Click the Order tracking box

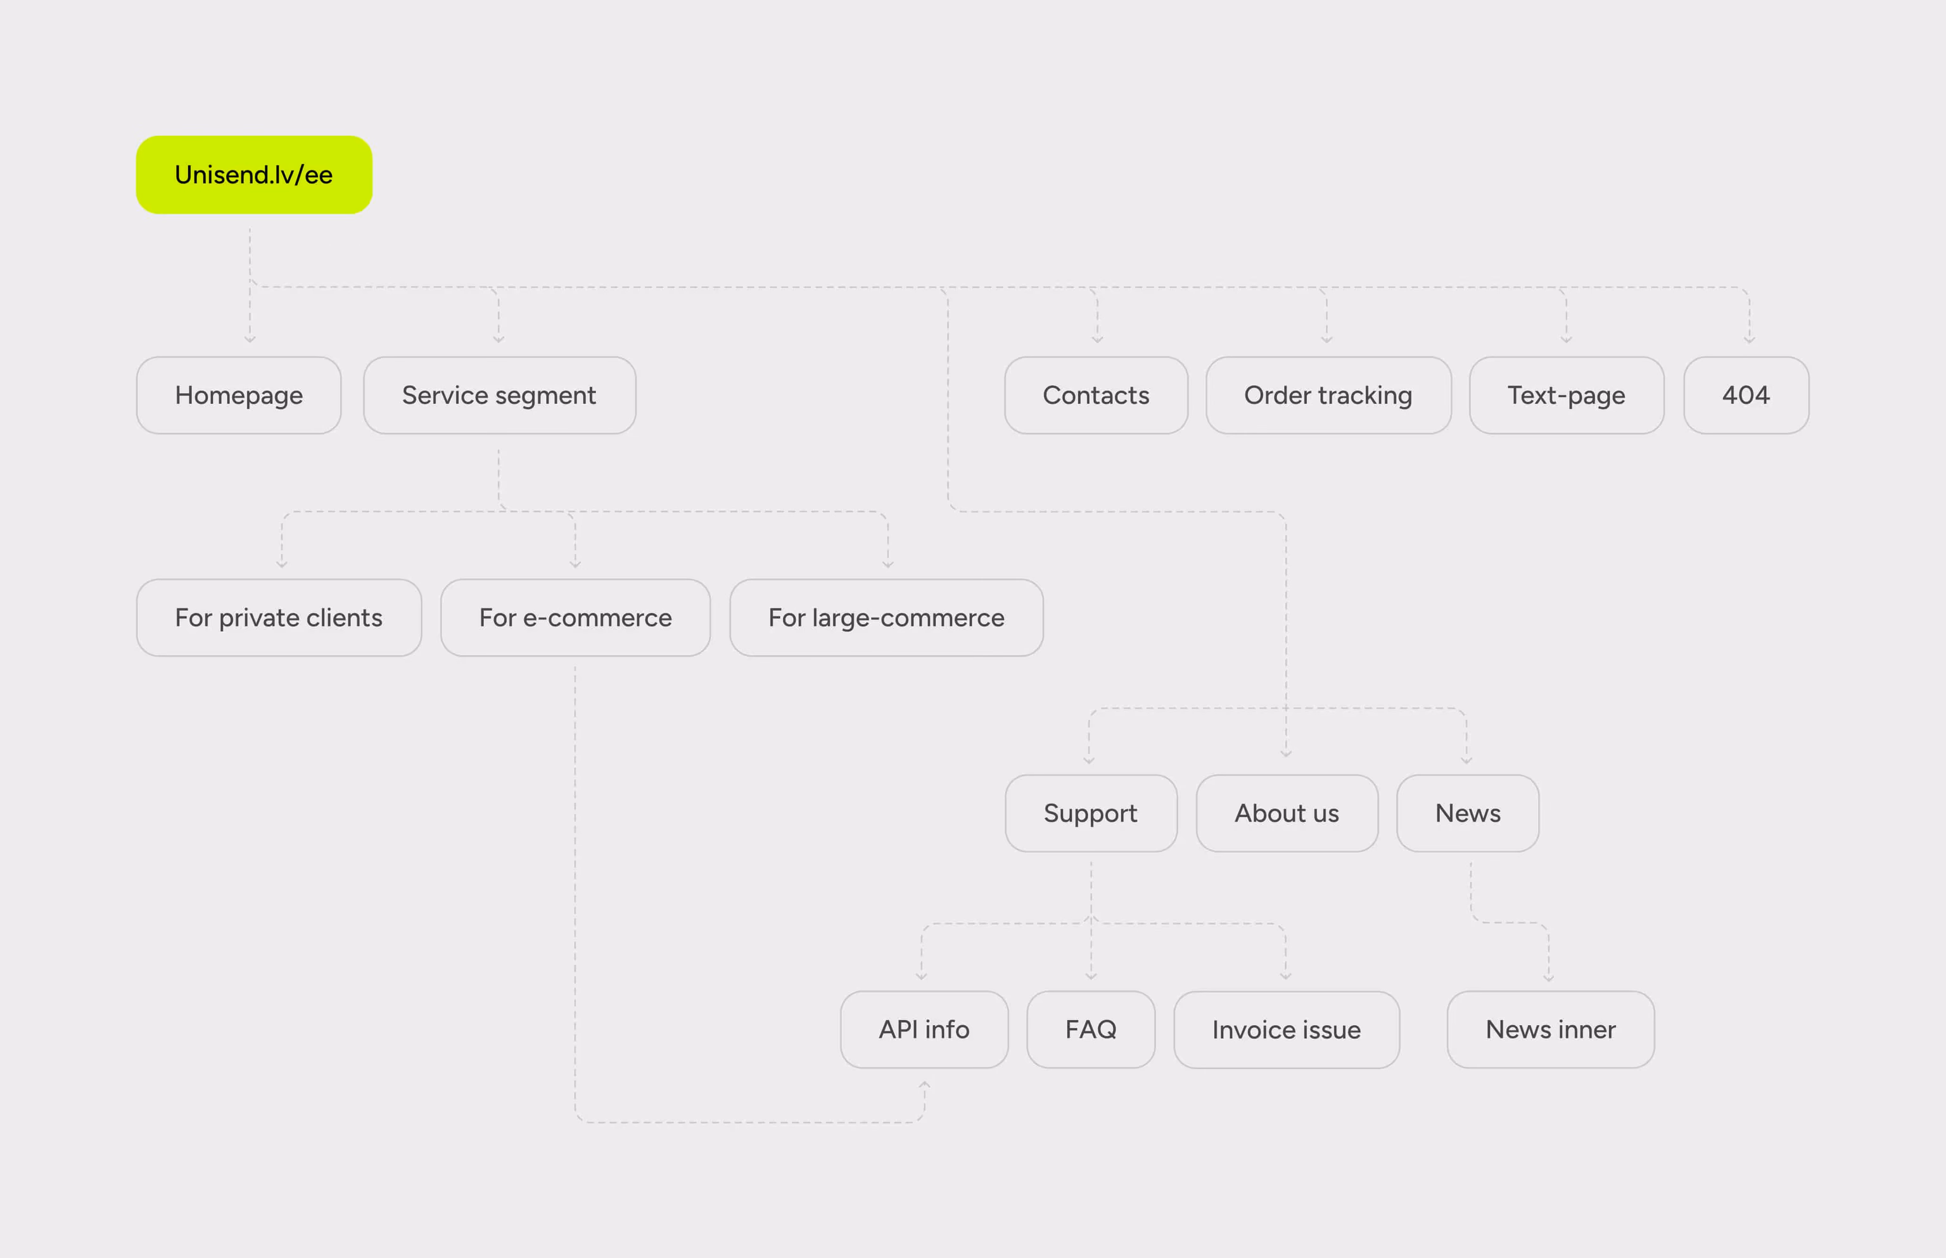(x=1328, y=395)
